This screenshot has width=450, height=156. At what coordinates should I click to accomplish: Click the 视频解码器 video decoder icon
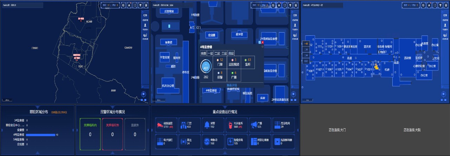tap(277, 142)
